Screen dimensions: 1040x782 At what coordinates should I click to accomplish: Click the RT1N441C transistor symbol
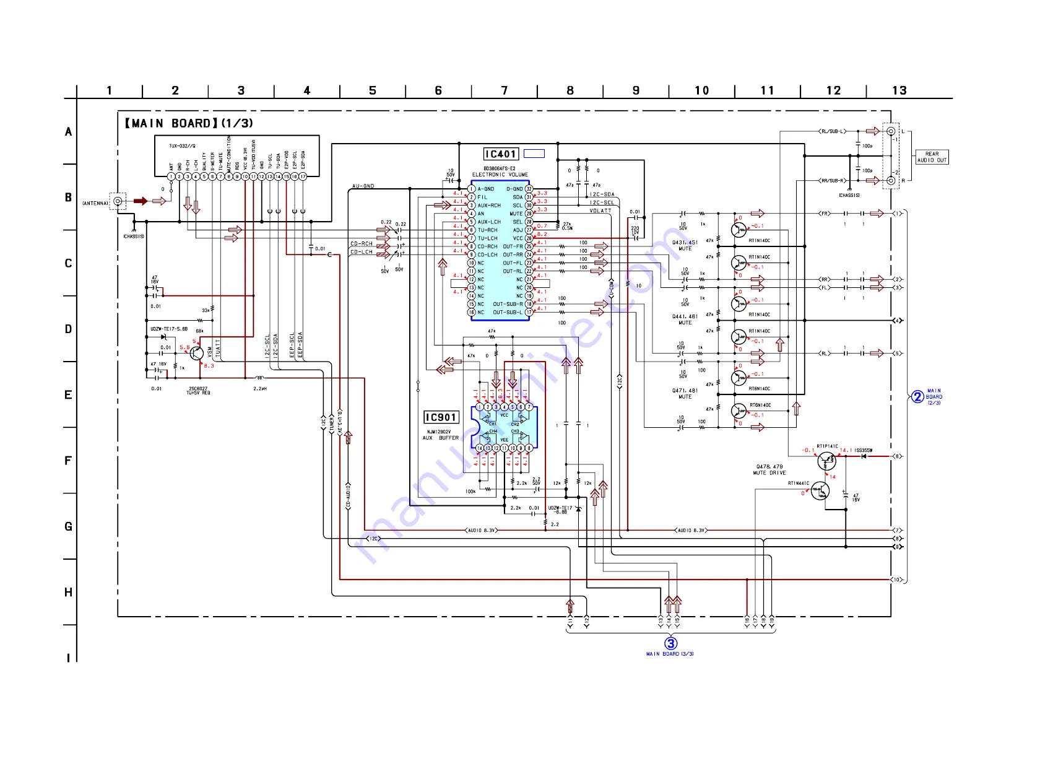[819, 492]
